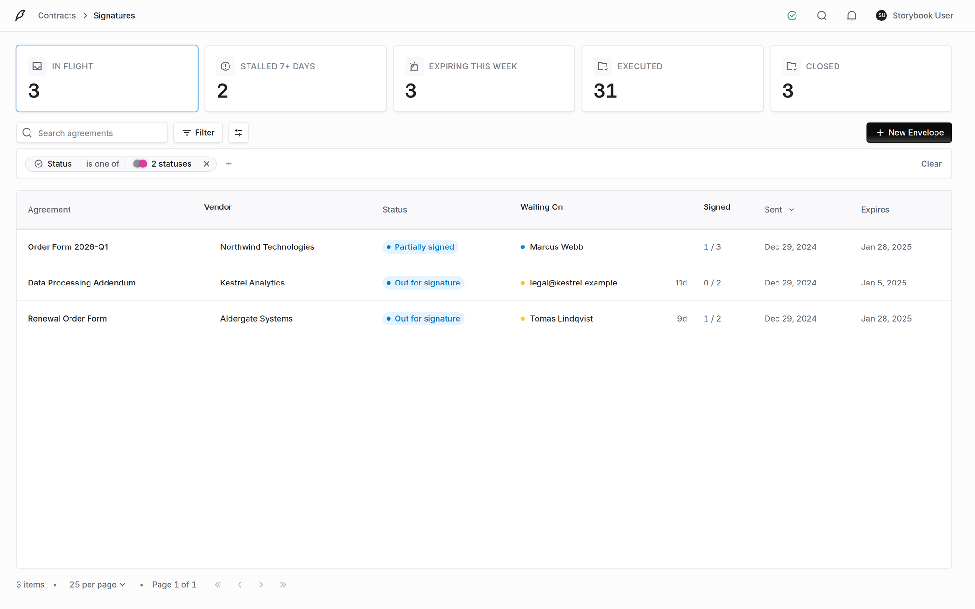Click legal@kestrel.example signer
This screenshot has width=975, height=609.
pos(574,283)
